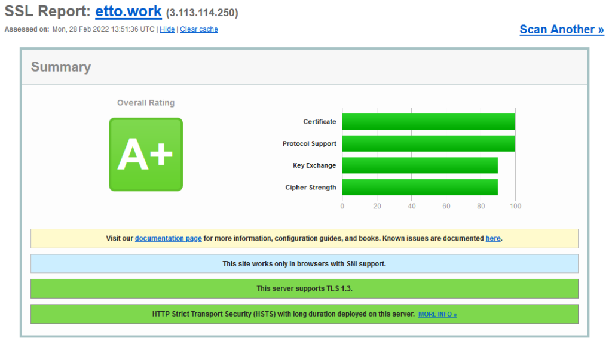Screen dimensions: 612x344
Task: Click the server IP address 3.113.114.250
Action: pos(203,13)
